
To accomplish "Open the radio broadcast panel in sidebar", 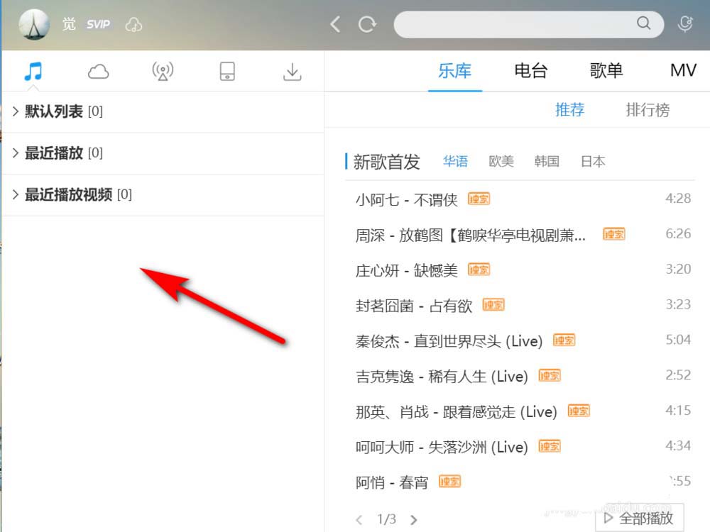I will tap(162, 71).
